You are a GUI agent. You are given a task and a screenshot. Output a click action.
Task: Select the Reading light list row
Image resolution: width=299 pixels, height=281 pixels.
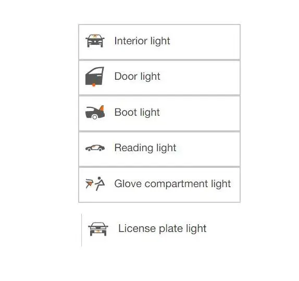coord(159,149)
